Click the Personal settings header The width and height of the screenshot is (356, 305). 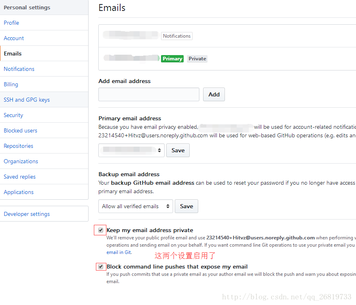[x=27, y=8]
